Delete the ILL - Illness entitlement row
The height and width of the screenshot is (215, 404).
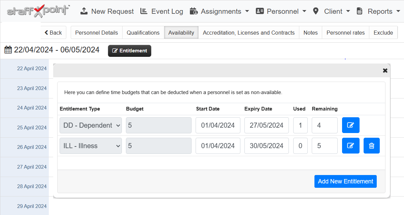[x=371, y=146]
